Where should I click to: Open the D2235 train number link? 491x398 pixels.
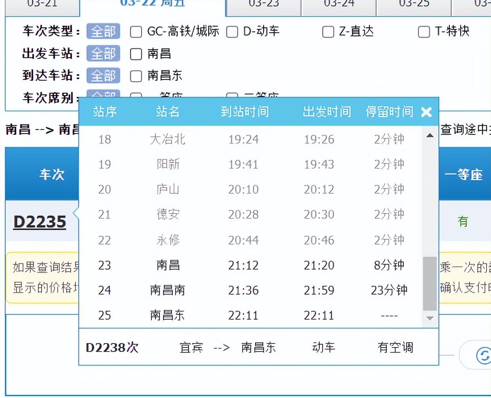[x=40, y=222]
